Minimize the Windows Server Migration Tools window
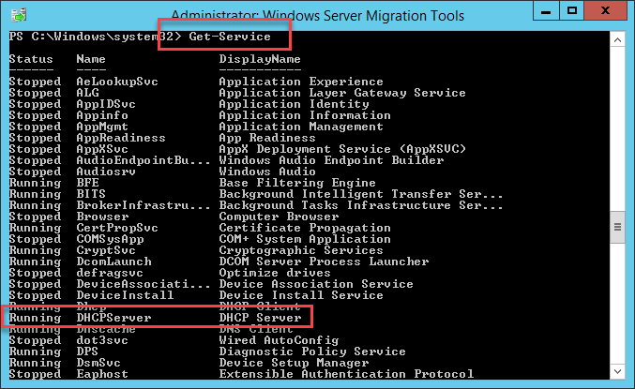The width and height of the screenshot is (635, 389). click(545, 10)
